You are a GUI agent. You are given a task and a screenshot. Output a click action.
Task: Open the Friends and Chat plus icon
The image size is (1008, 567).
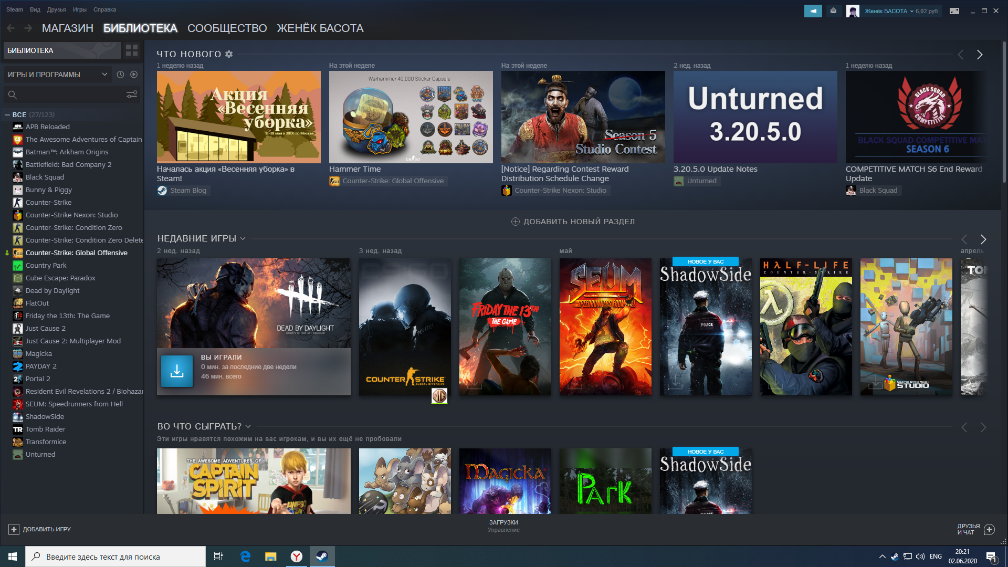(990, 529)
